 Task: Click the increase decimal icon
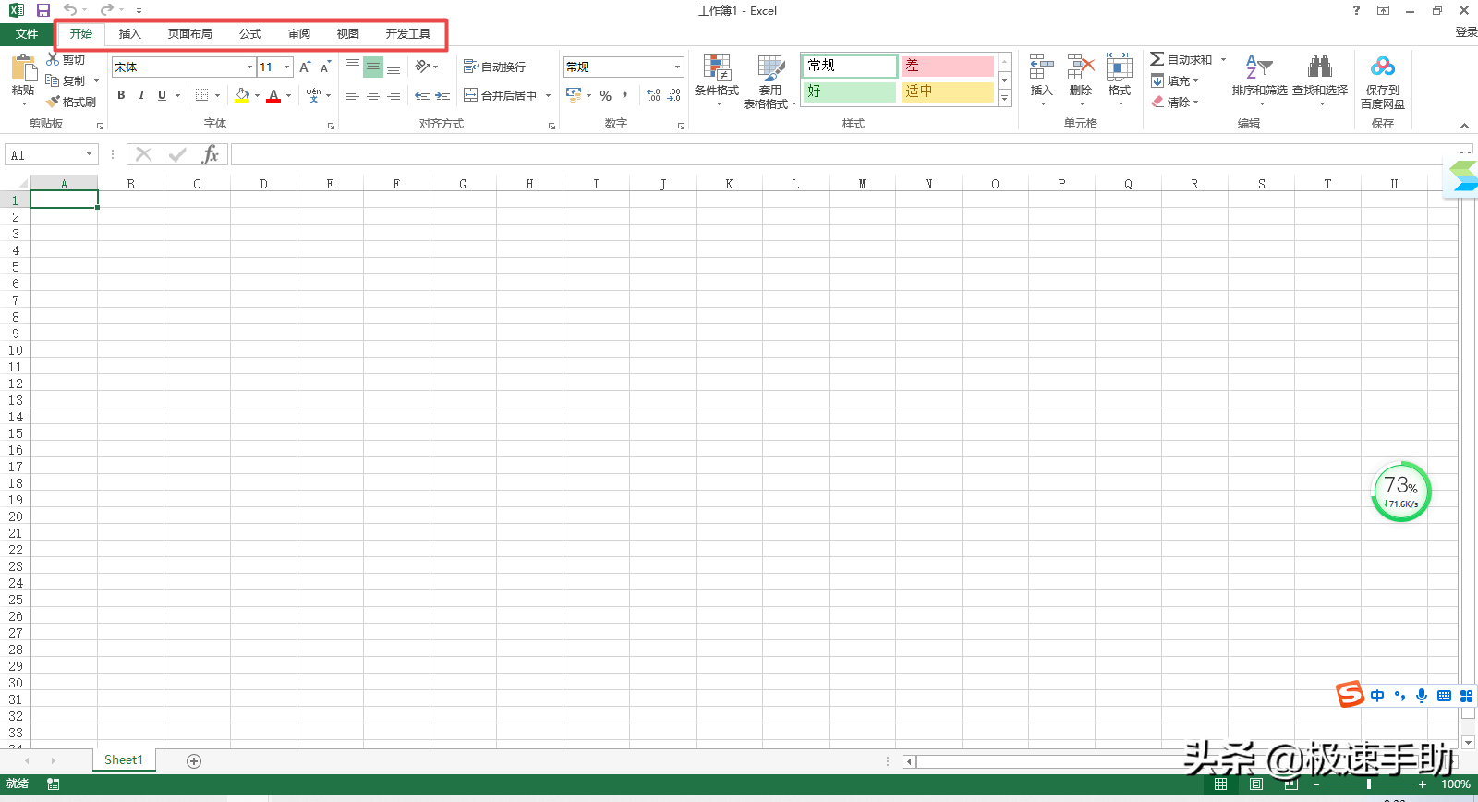[653, 95]
